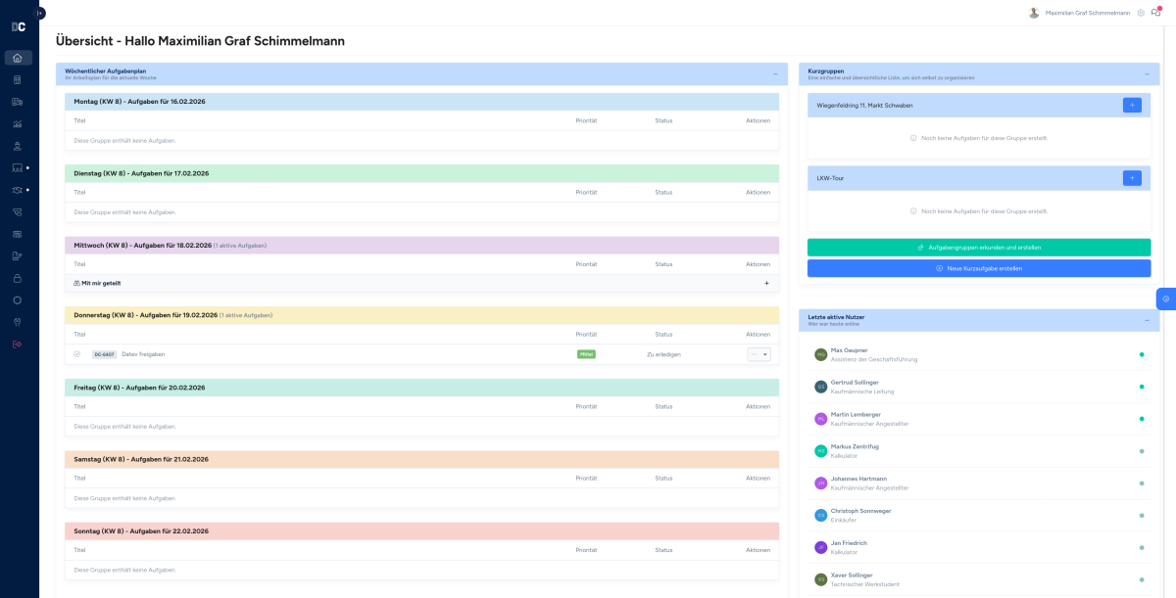Check the circle checkbox beside Datev freigaben
This screenshot has width=1176, height=598.
75,353
